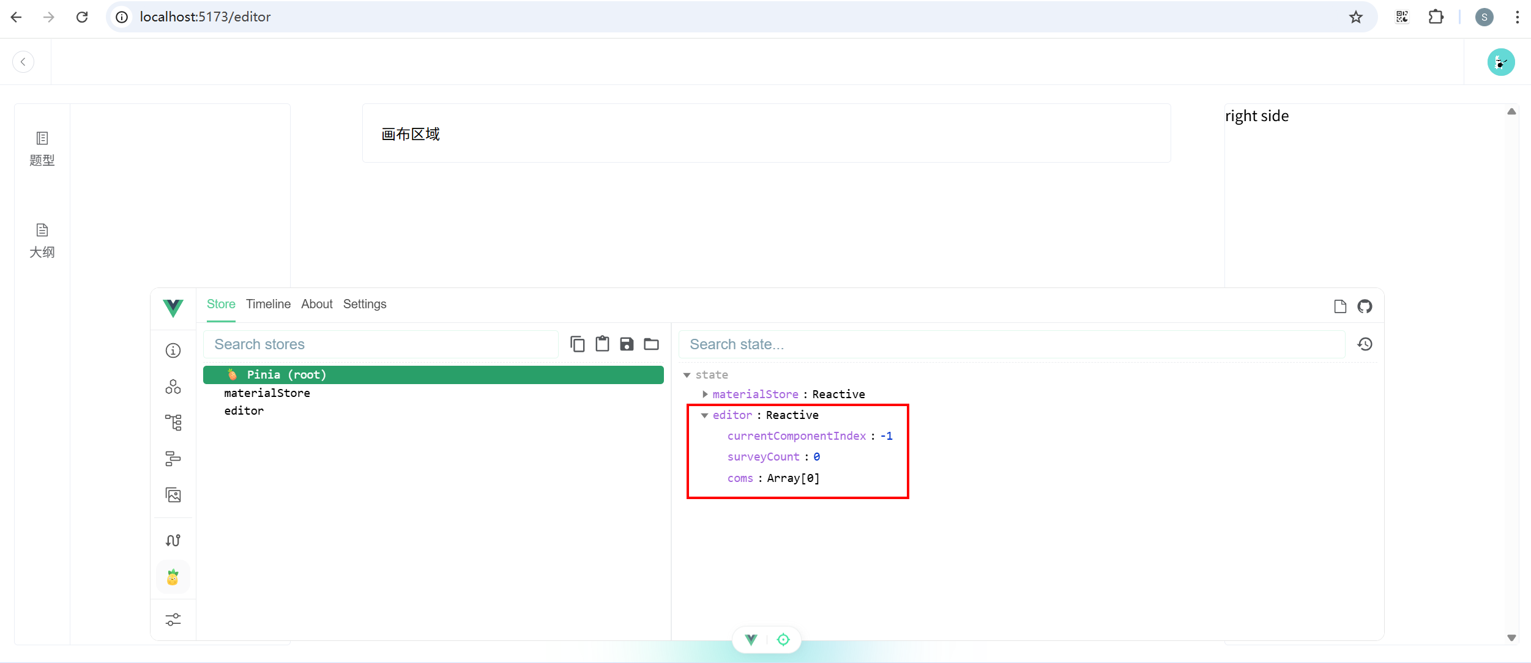
Task: Expand the materialStore Reactive node
Action: [705, 394]
